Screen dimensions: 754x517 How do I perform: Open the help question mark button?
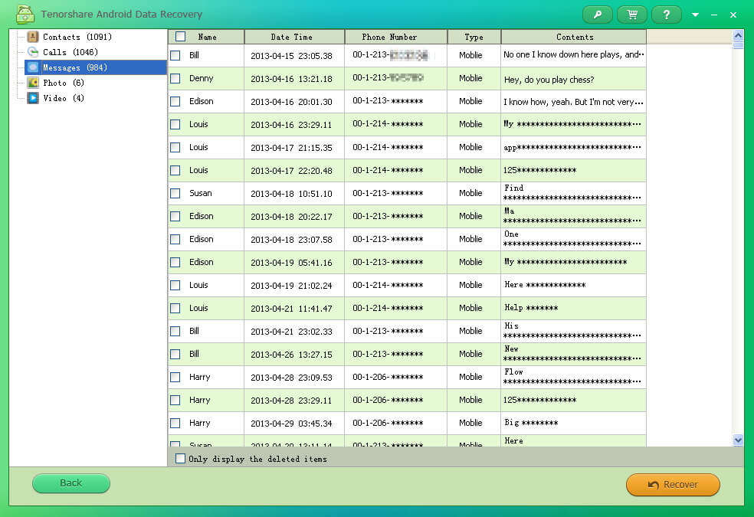click(667, 15)
